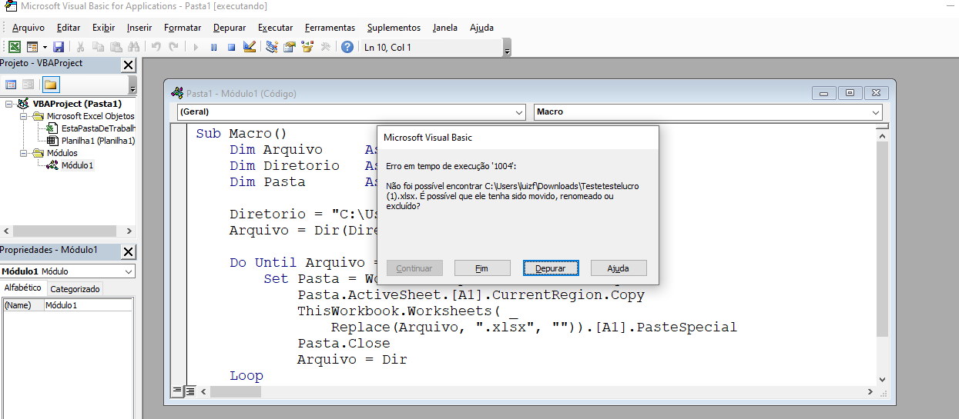Click the Paste clipboard icon
This screenshot has height=419, width=959.
116,47
